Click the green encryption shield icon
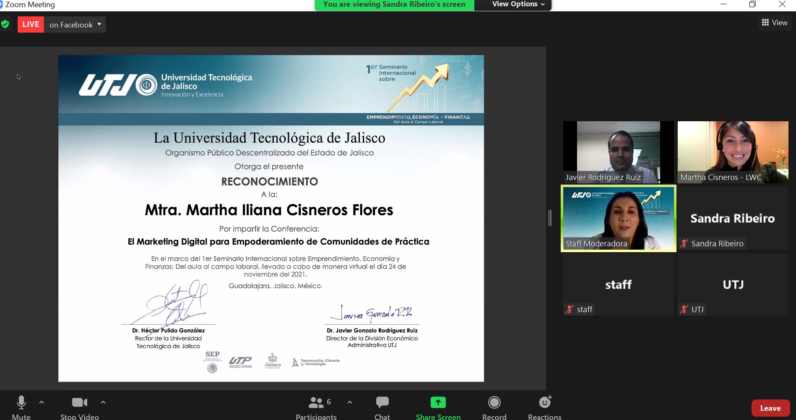796x420 pixels. [x=5, y=24]
